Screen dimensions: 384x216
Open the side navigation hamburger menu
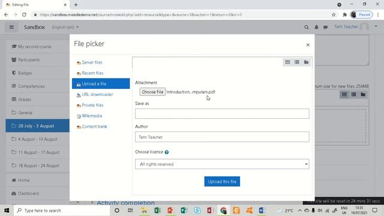(11, 27)
